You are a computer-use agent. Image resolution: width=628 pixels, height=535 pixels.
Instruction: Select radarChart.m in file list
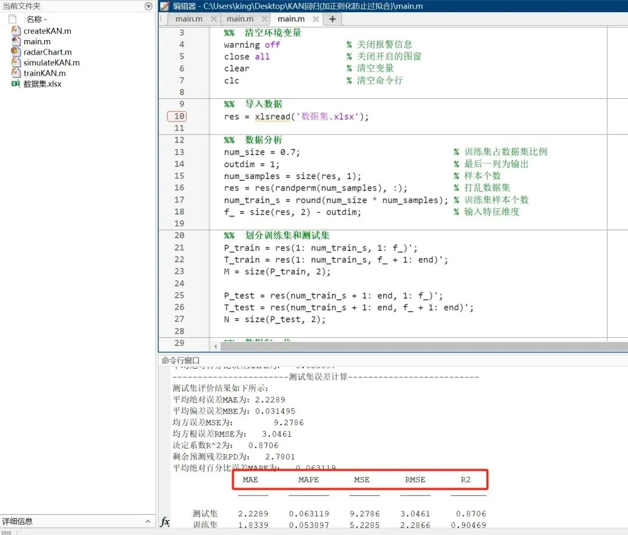[x=47, y=52]
